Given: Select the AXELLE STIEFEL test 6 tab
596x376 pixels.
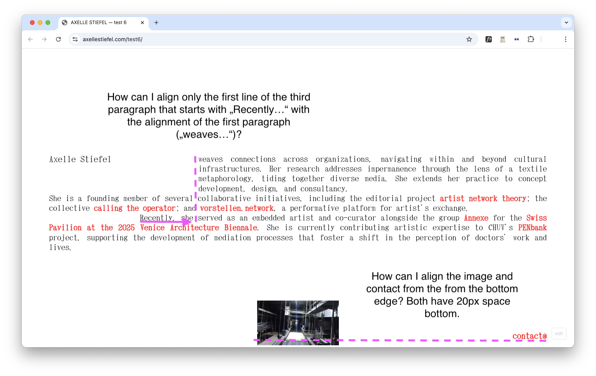Looking at the screenshot, I should 98,23.
